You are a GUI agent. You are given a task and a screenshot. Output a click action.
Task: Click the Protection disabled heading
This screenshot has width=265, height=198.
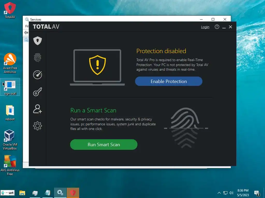pyautogui.click(x=161, y=51)
